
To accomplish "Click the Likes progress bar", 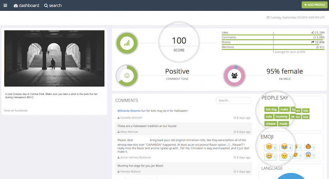I will coord(273,35).
